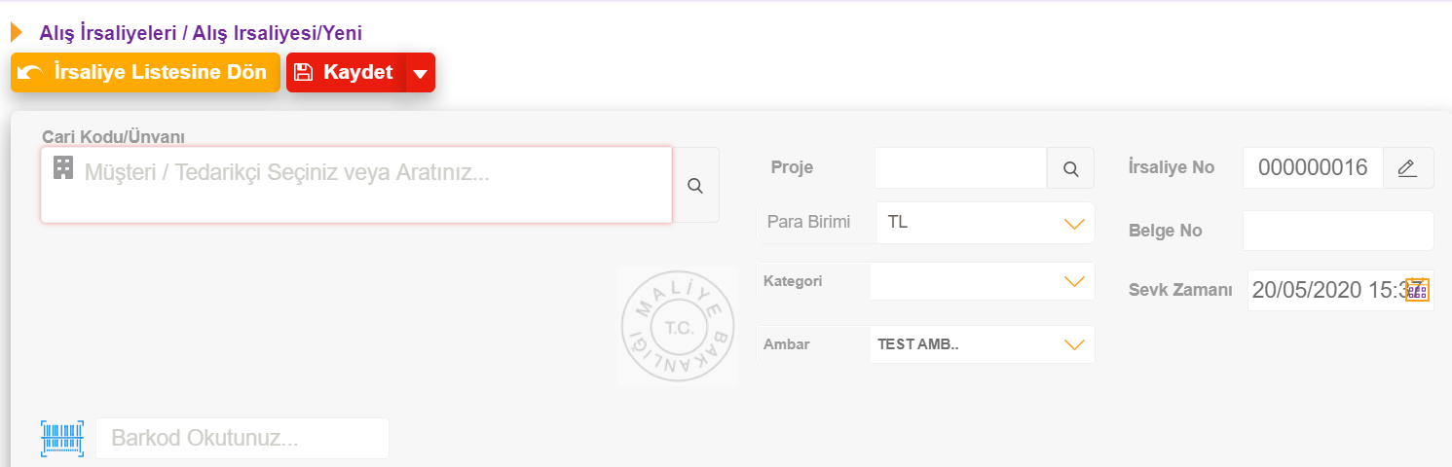Click the Alış İrsaliyeleri breadcrumb link
This screenshot has width=1452, height=467.
[x=108, y=32]
